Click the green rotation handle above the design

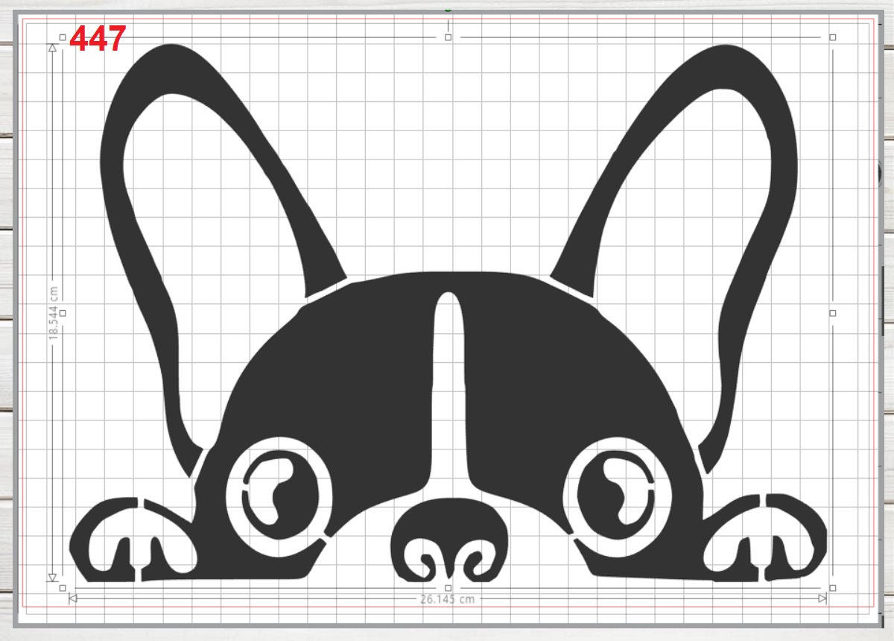[448, 11]
